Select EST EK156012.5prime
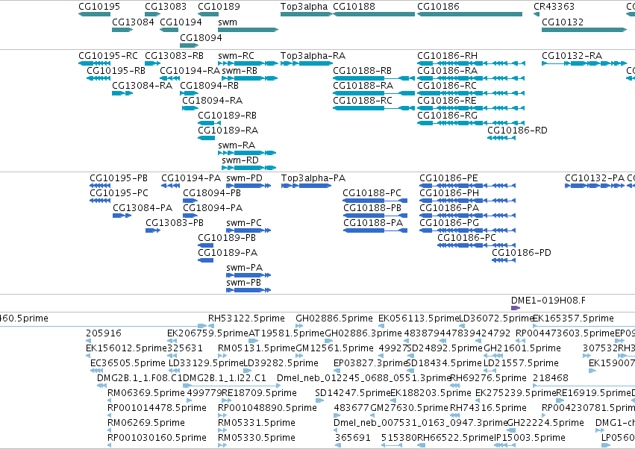 pyautogui.click(x=126, y=348)
